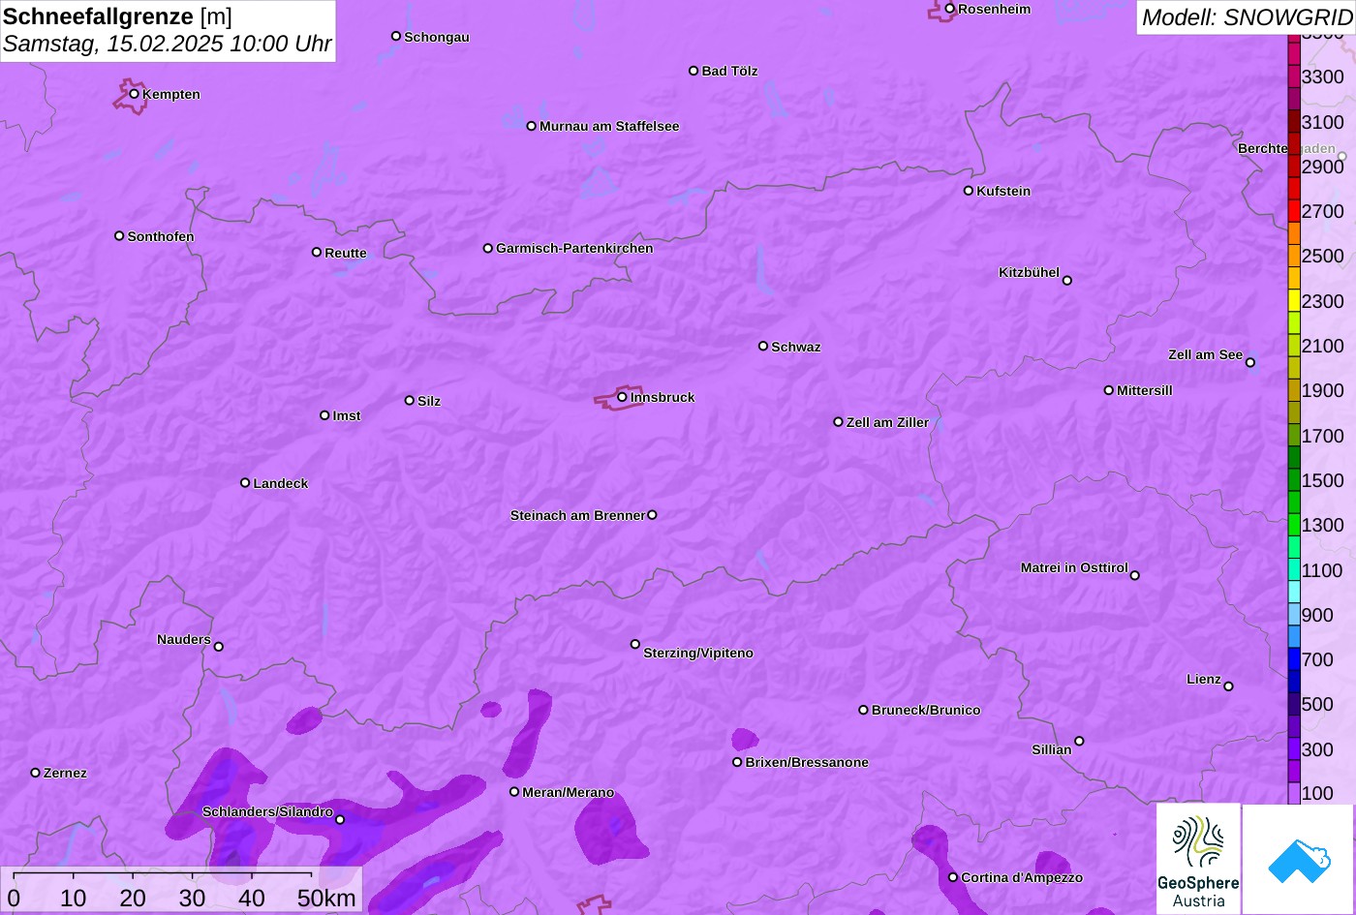Click the Berchtesgaden label text
The image size is (1356, 915).
coord(1286,148)
